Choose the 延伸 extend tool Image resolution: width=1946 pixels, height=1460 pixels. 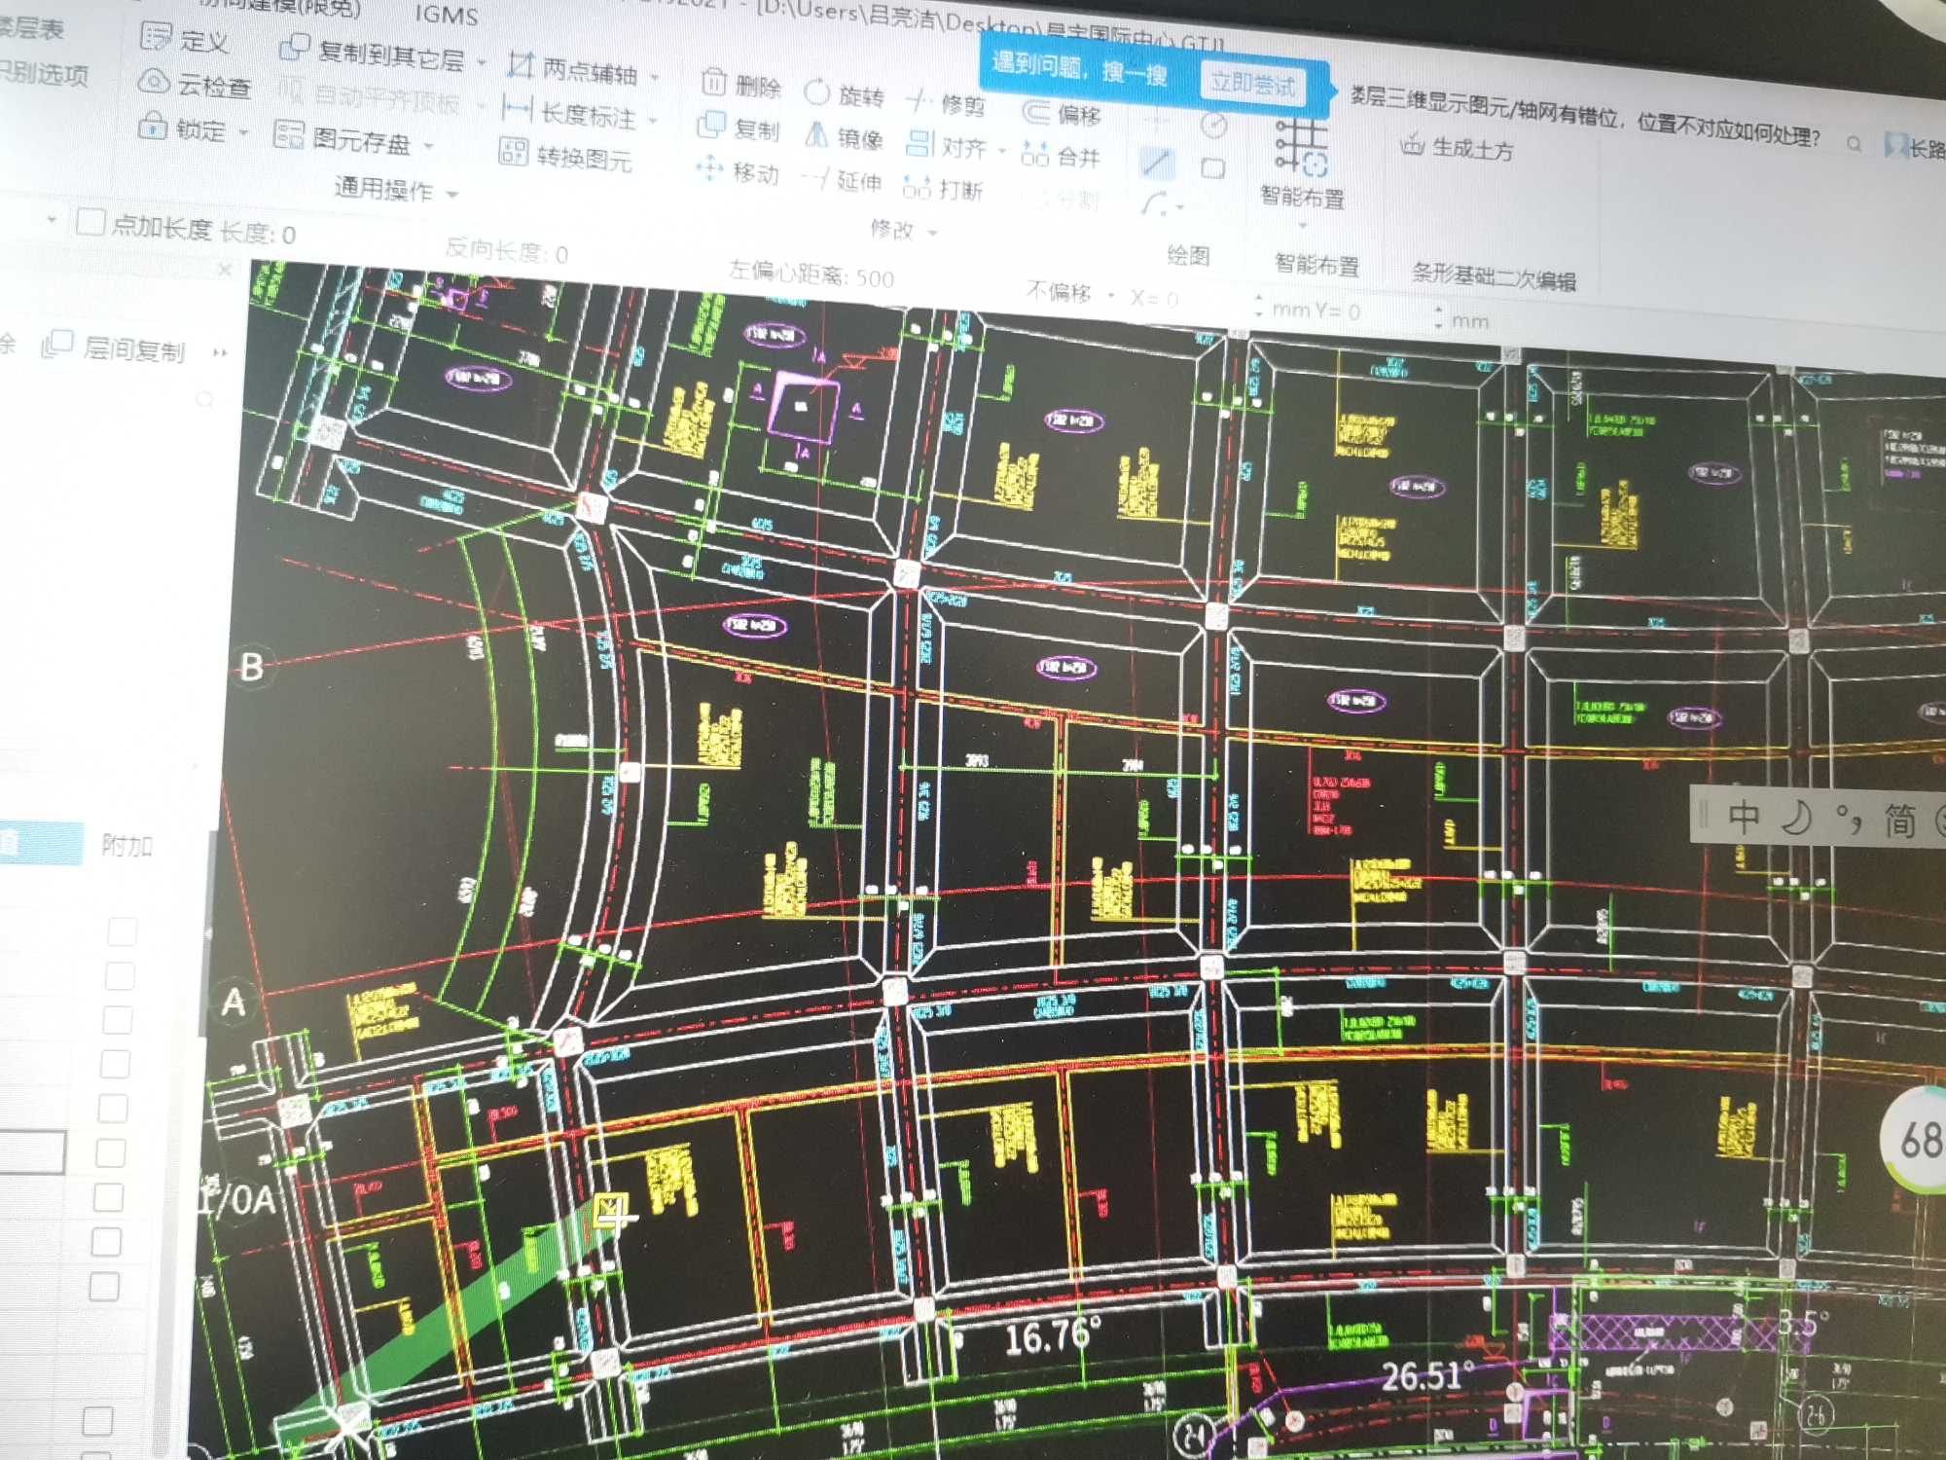pos(842,180)
